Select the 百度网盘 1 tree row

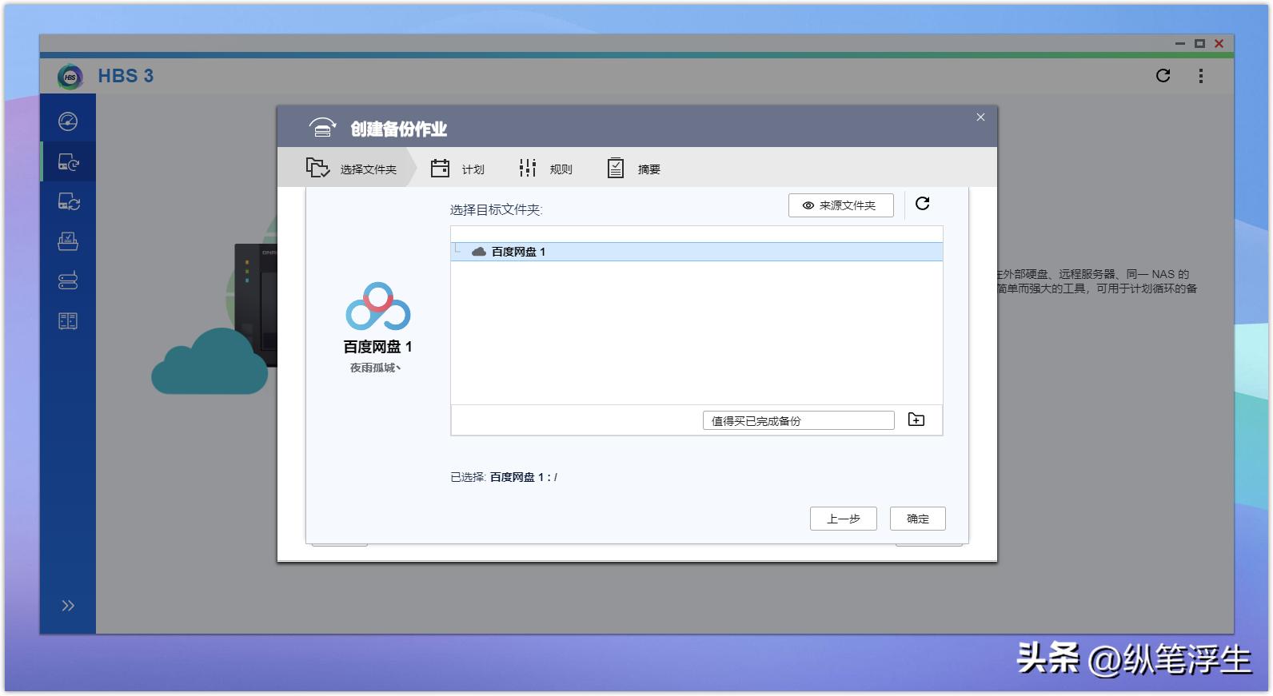[x=696, y=252]
